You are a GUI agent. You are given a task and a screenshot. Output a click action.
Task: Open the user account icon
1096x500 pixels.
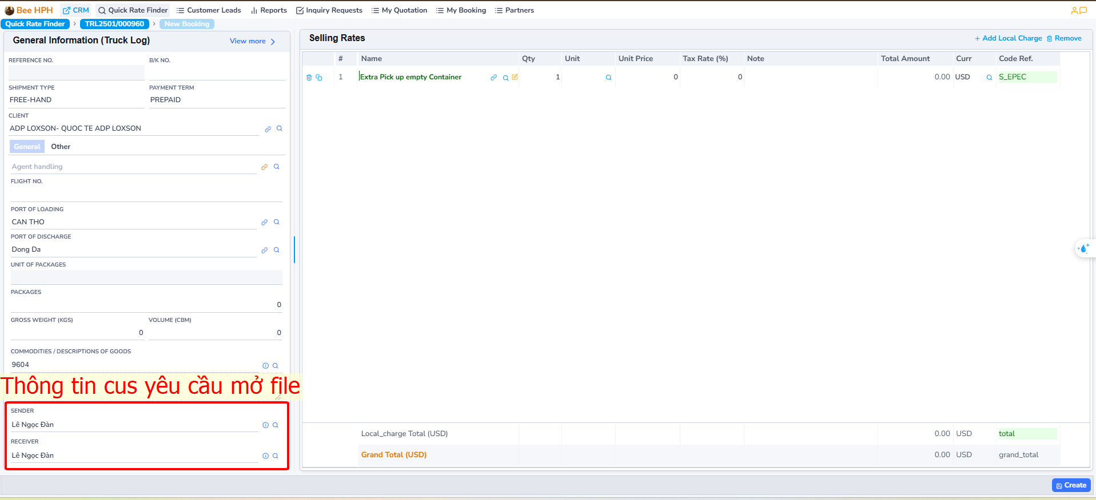tap(1074, 10)
